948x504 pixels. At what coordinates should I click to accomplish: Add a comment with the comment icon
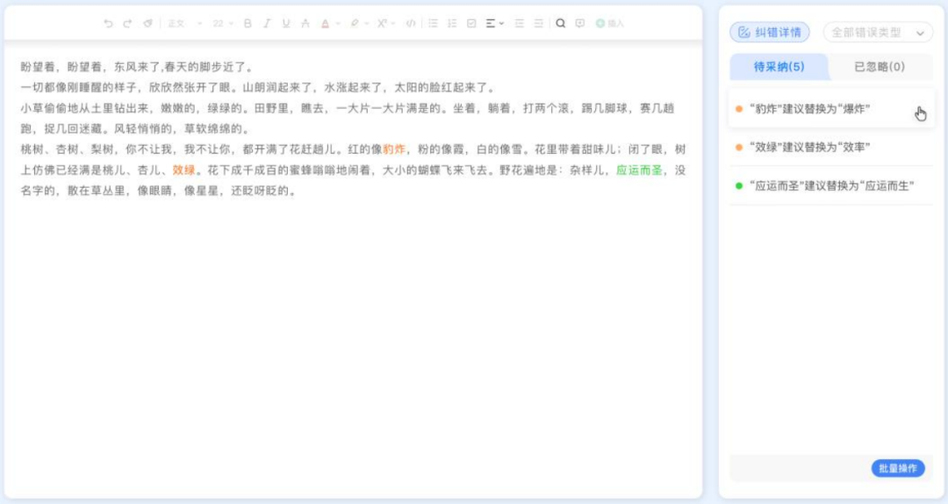(580, 24)
